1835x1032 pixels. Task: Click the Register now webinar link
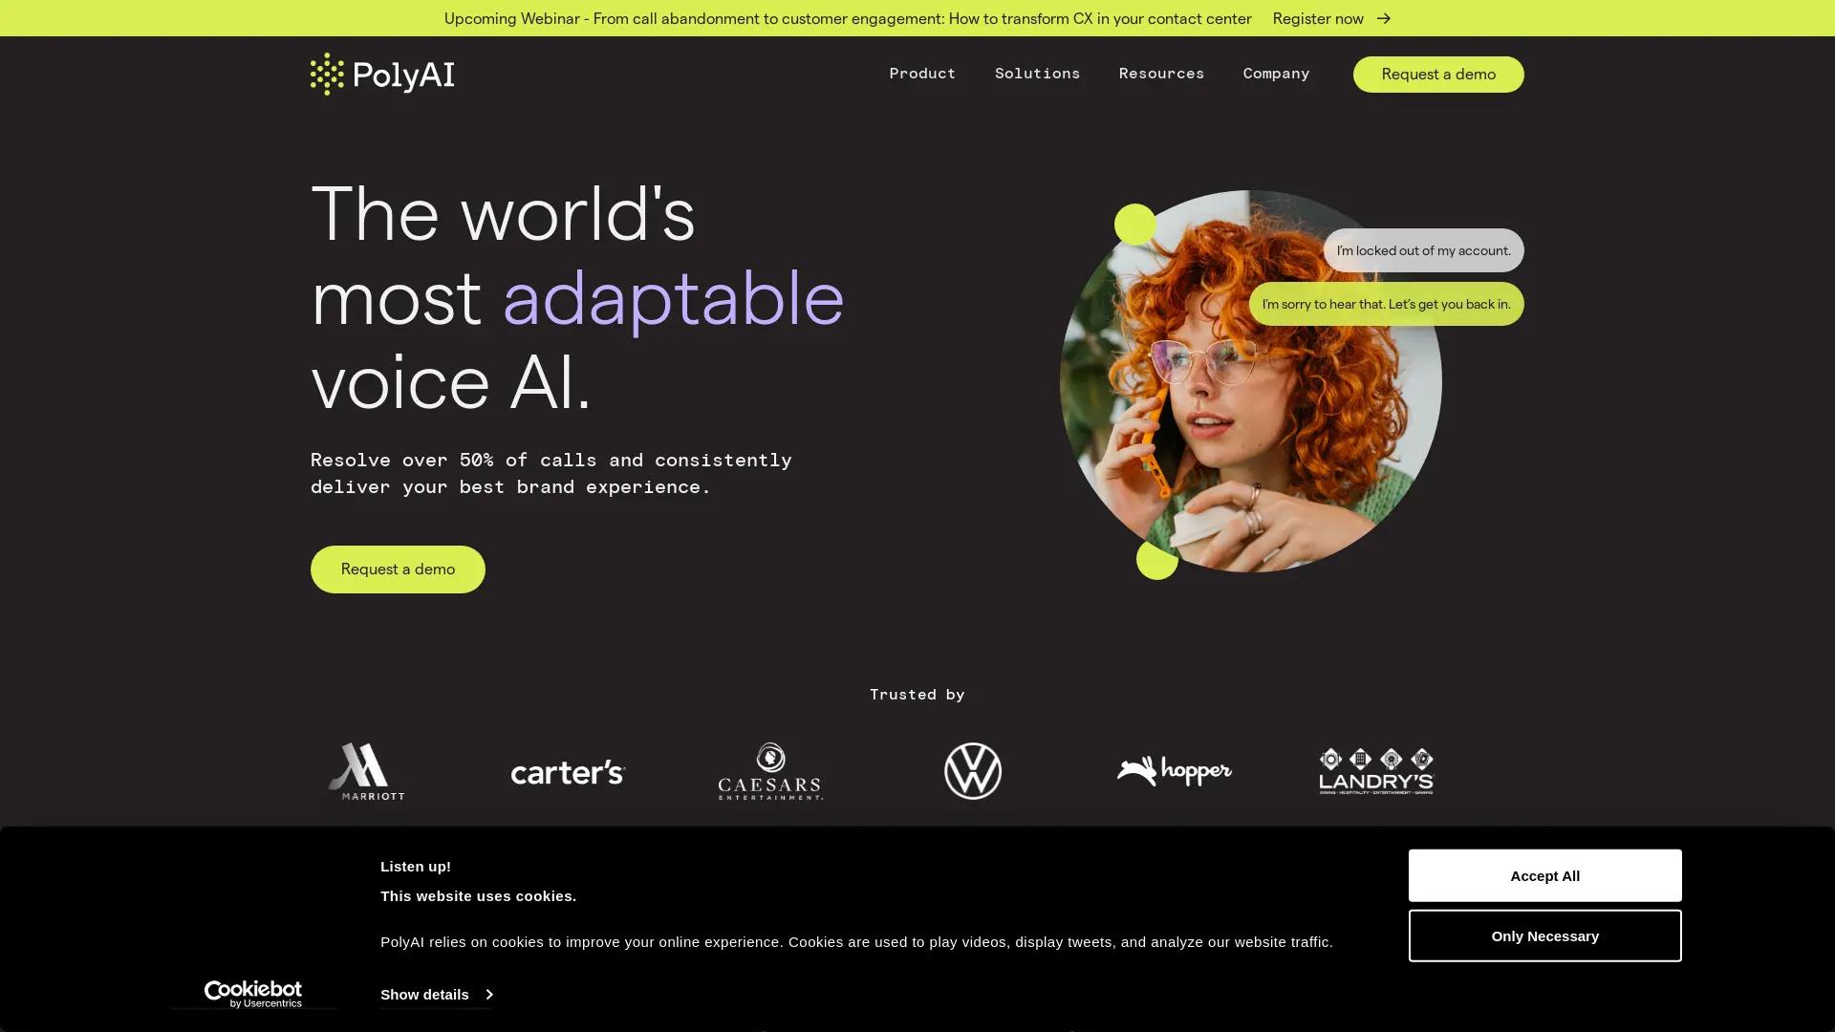pyautogui.click(x=1318, y=18)
